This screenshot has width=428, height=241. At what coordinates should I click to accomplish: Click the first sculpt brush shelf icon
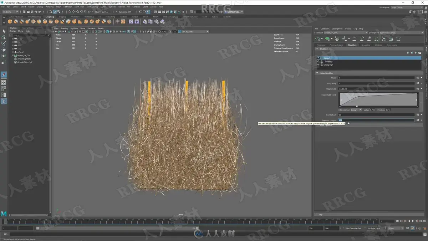(x=10, y=21)
